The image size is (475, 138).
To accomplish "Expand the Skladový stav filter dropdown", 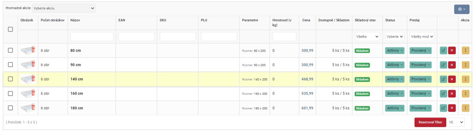I will 367,37.
